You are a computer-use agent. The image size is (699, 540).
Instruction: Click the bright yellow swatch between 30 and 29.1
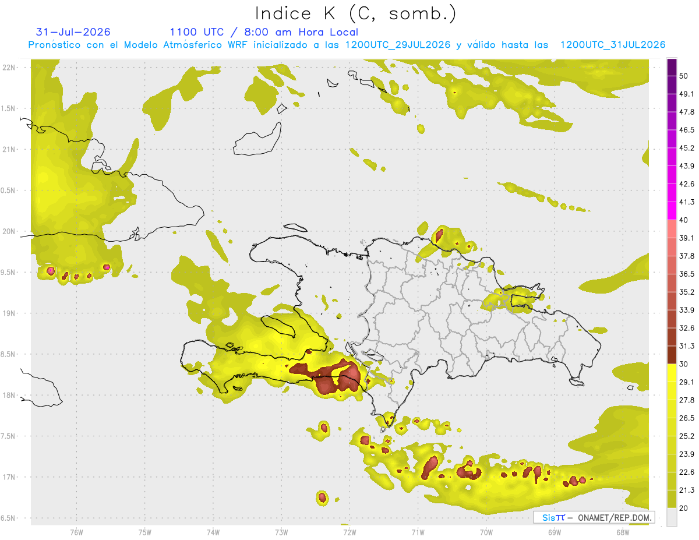[672, 373]
